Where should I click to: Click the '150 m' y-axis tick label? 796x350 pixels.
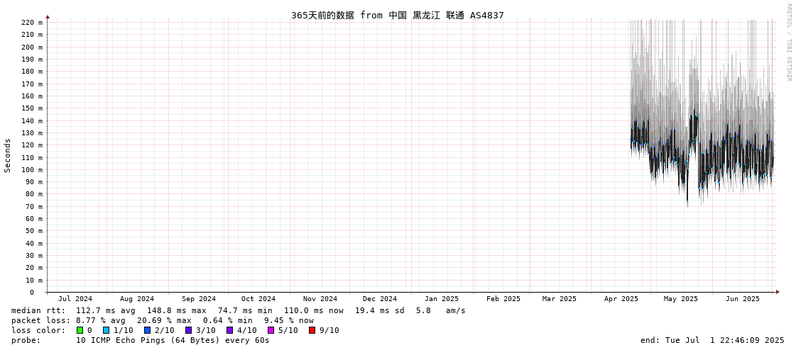(x=32, y=108)
